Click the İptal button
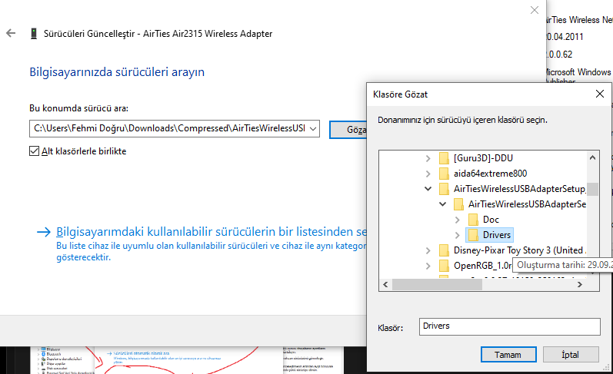 [x=571, y=355]
